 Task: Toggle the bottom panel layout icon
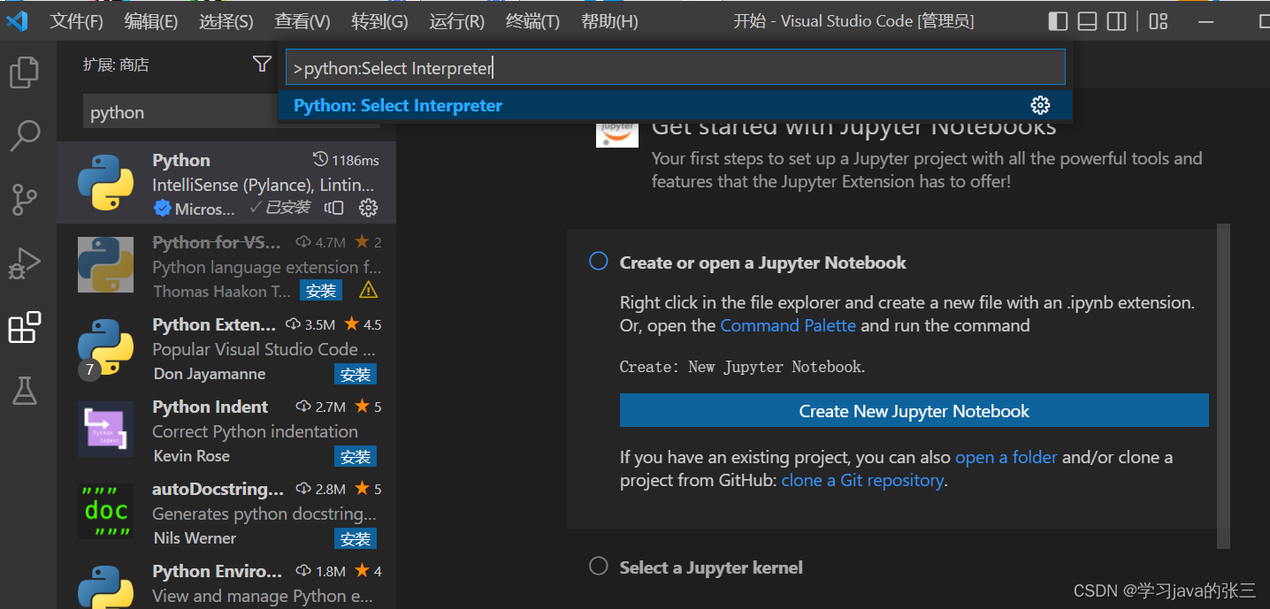pyautogui.click(x=1087, y=21)
